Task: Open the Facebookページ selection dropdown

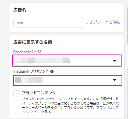Action: click(x=67, y=61)
